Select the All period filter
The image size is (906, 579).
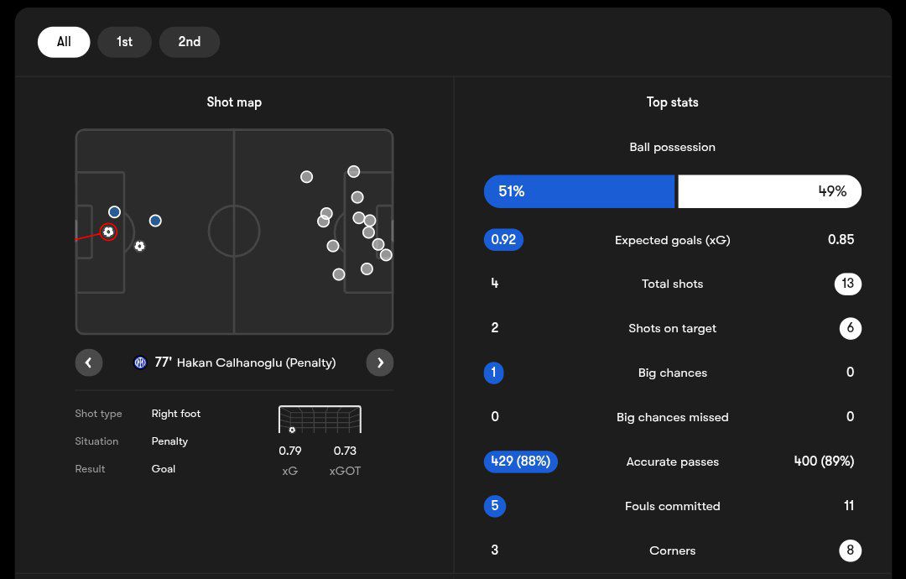coord(64,42)
